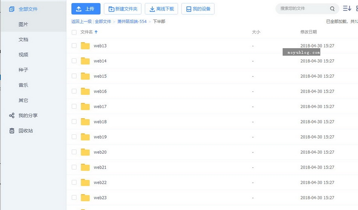
Task: Open the web13 folder icon
Action: (x=85, y=46)
